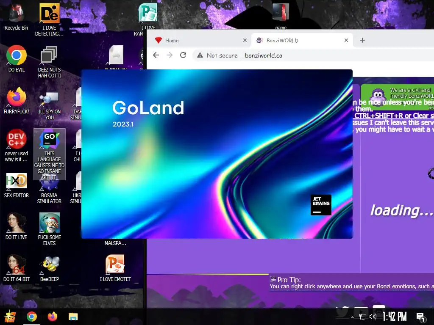Image resolution: width=434 pixels, height=325 pixels.
Task: Launch Firefox shortcut labeled FURRYFUCK!
Action: coord(17,100)
